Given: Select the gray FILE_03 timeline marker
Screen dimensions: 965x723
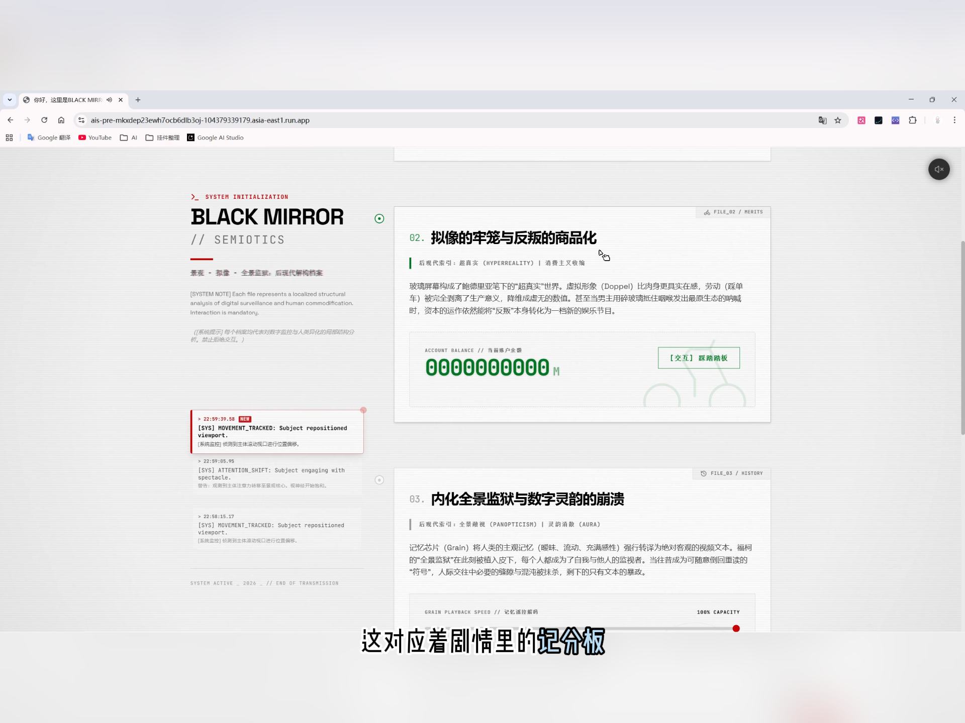Looking at the screenshot, I should pyautogui.click(x=379, y=480).
